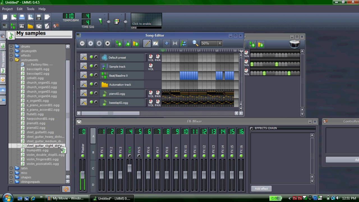This screenshot has width=359, height=202.
Task: Show the Automation Editor toolbar icon
Action: click(30, 26)
